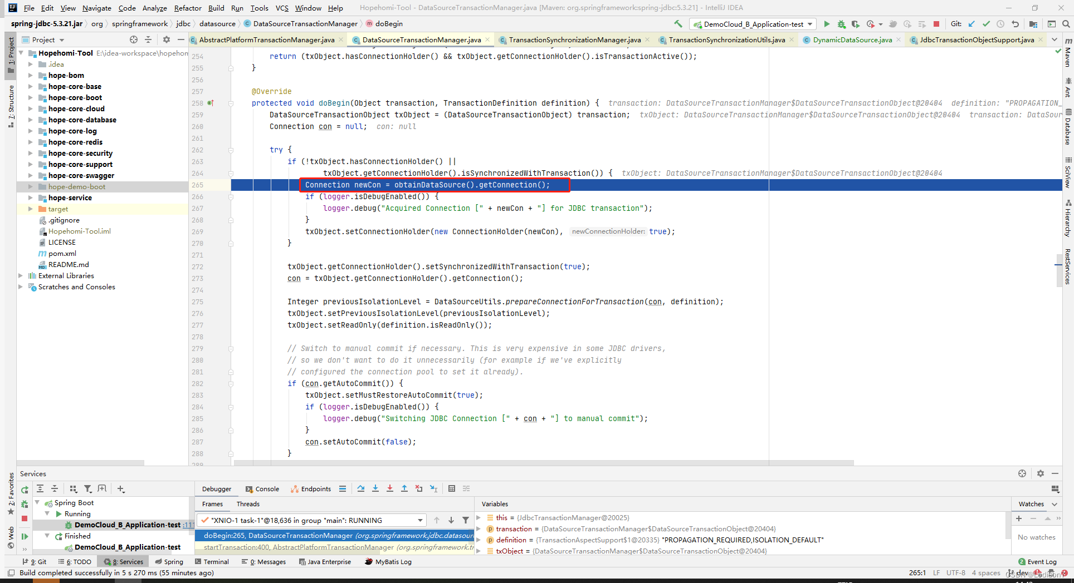This screenshot has height=583, width=1074.
Task: Stop the running application using red square
Action: (x=936, y=24)
